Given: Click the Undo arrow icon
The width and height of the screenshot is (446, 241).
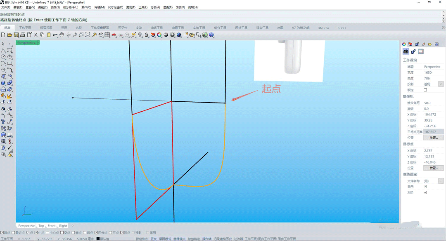Looking at the screenshot, I should [55, 35].
